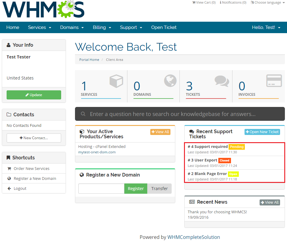The height and width of the screenshot is (241, 287).
Task: Open View Cart link
Action: (204, 2)
